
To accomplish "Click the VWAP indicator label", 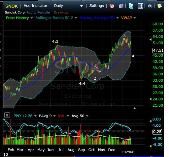I will (x=126, y=18).
